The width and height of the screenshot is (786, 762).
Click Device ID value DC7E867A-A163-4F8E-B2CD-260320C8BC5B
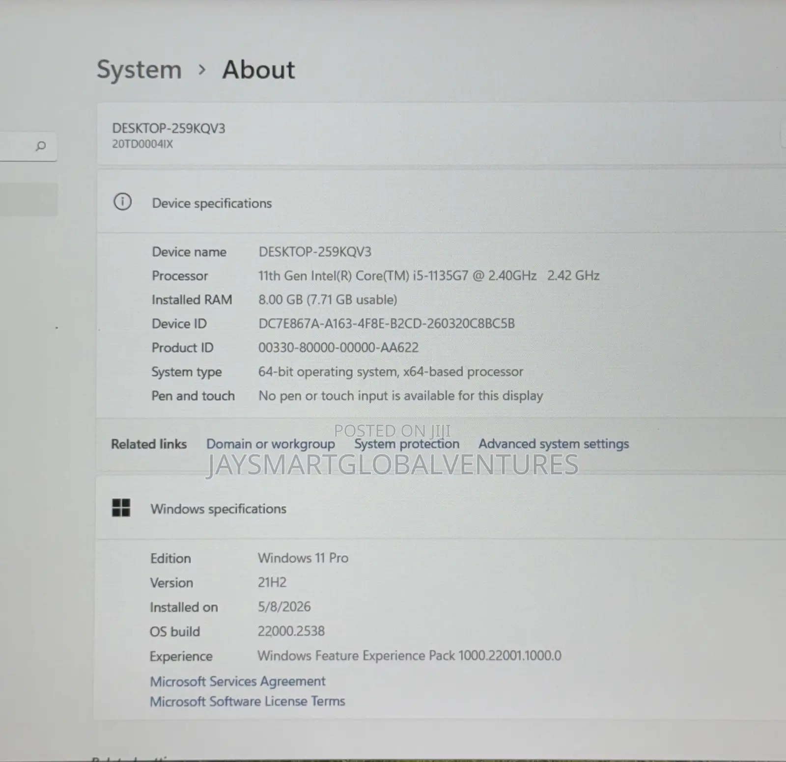[x=387, y=324]
